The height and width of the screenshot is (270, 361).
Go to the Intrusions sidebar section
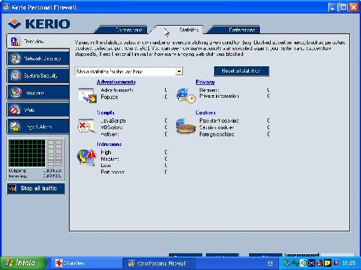(x=38, y=93)
